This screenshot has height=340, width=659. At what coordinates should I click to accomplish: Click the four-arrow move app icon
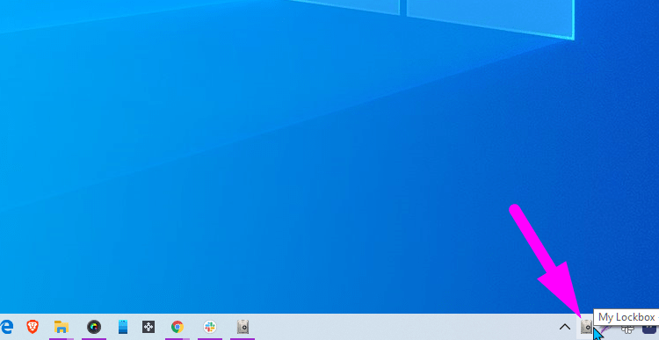(x=148, y=327)
